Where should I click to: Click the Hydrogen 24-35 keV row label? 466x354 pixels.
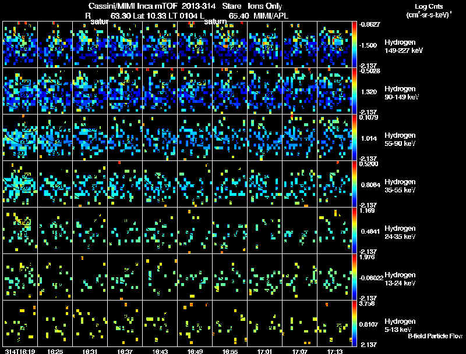click(400, 233)
